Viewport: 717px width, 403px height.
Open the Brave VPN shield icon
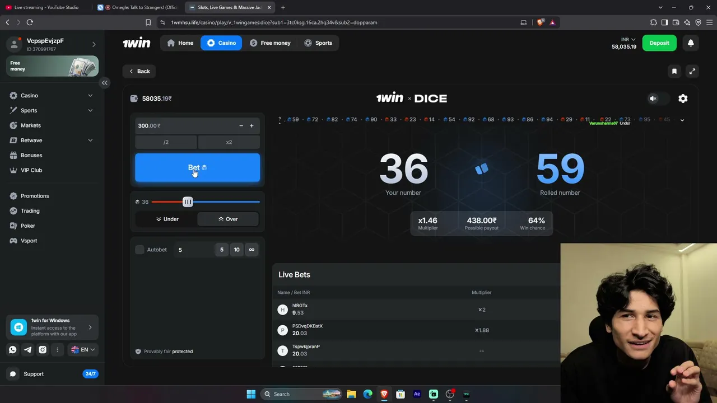pos(699,22)
